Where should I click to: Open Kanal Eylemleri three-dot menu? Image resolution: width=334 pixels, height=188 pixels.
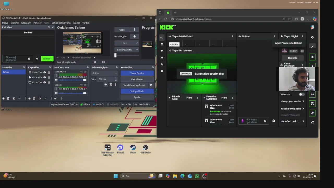point(302,64)
